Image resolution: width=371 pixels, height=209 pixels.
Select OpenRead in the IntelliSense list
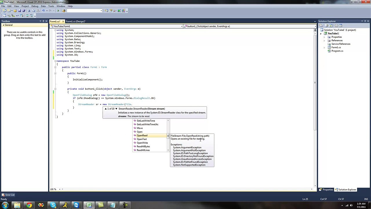click(150, 136)
